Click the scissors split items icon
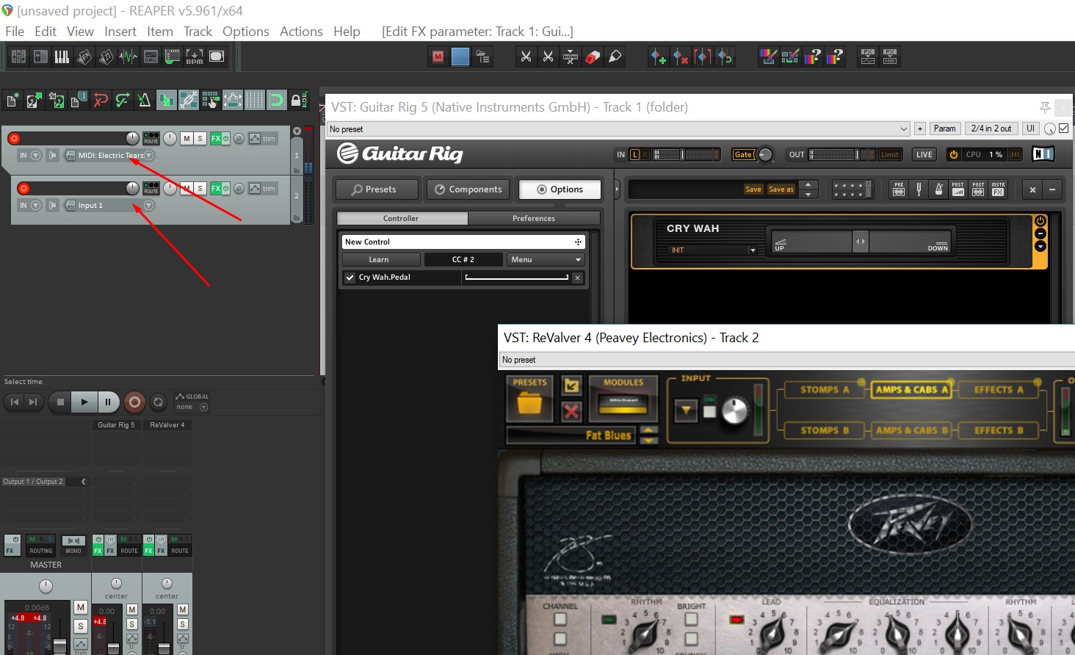The image size is (1075, 655). tap(526, 57)
